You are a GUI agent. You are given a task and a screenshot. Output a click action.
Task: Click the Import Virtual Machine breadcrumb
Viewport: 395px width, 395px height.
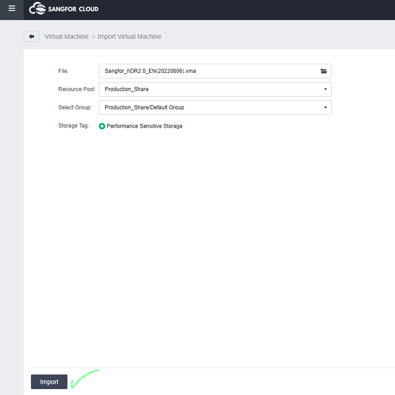[129, 36]
